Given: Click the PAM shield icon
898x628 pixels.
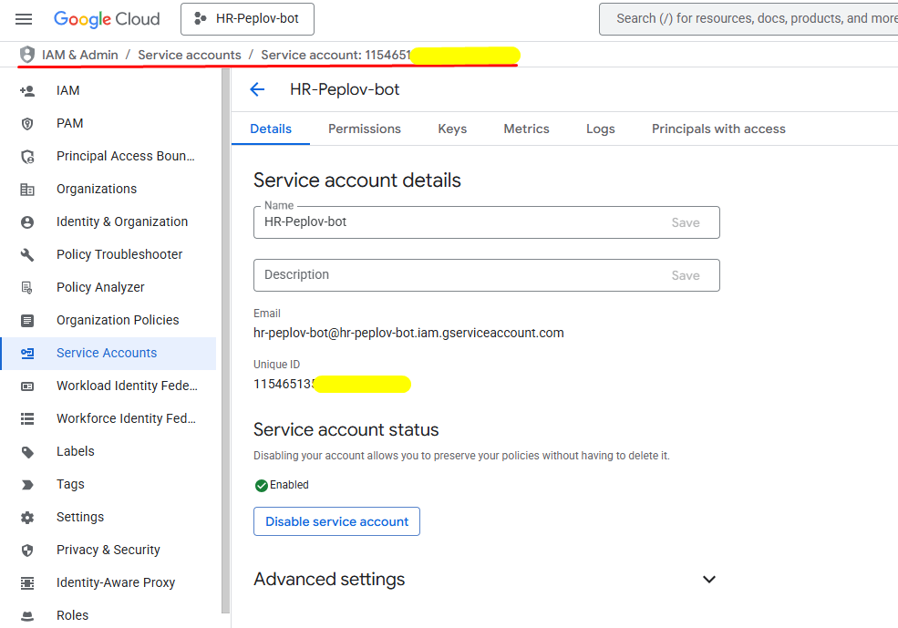Looking at the screenshot, I should pyautogui.click(x=27, y=123).
